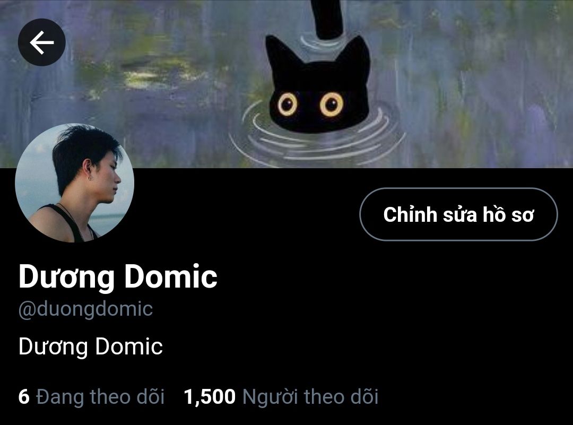View the banner header painting

tap(286, 84)
